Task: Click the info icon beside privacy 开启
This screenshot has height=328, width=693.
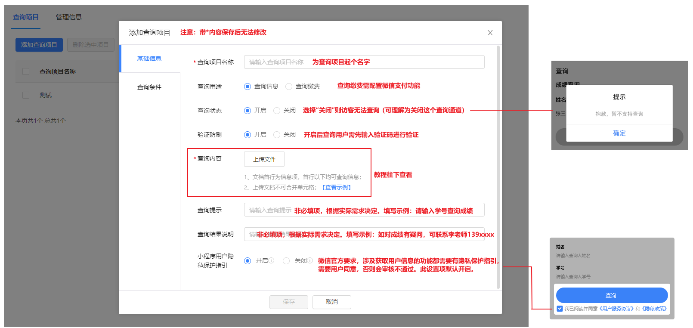Action: click(271, 260)
